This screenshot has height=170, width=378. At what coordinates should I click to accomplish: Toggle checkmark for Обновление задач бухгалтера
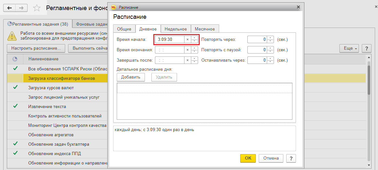click(15, 144)
